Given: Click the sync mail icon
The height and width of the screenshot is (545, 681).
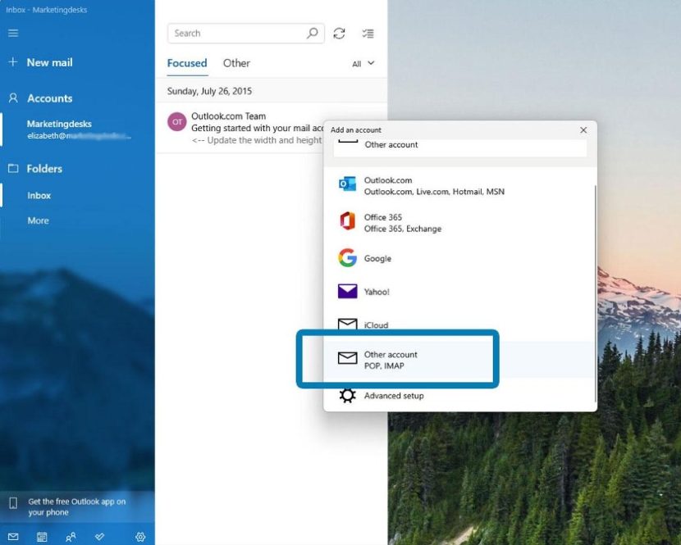Looking at the screenshot, I should click(340, 33).
